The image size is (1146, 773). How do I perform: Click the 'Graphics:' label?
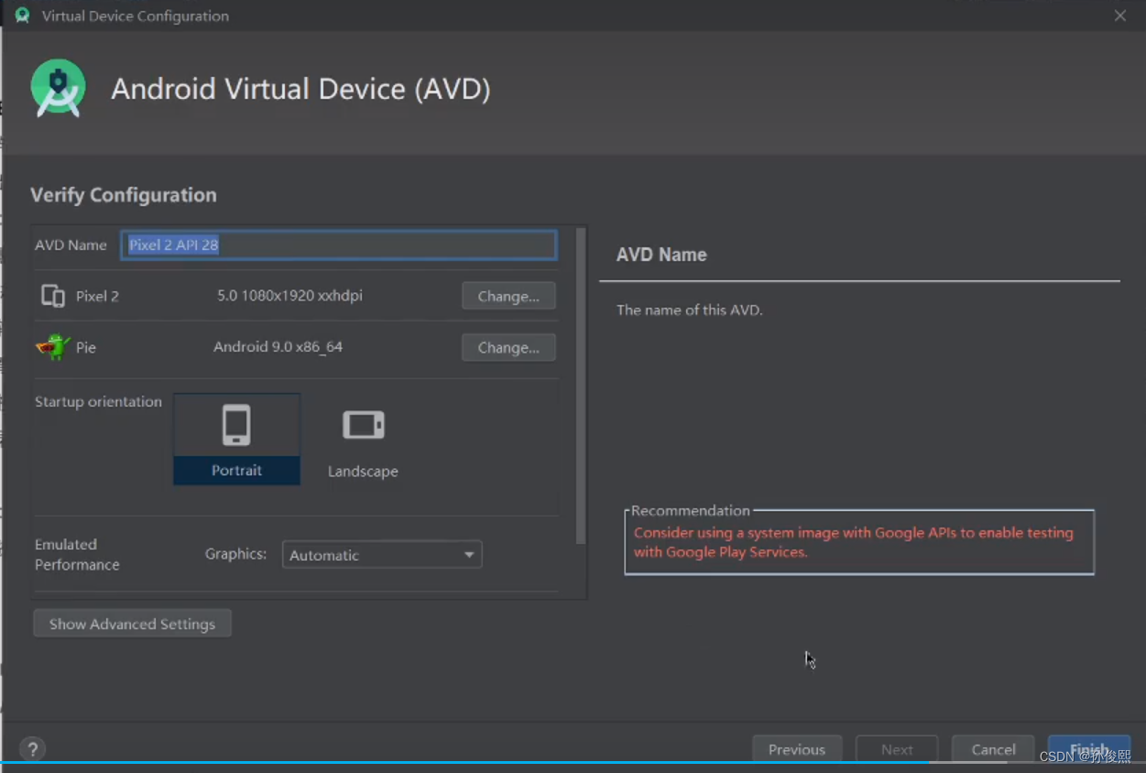click(235, 554)
